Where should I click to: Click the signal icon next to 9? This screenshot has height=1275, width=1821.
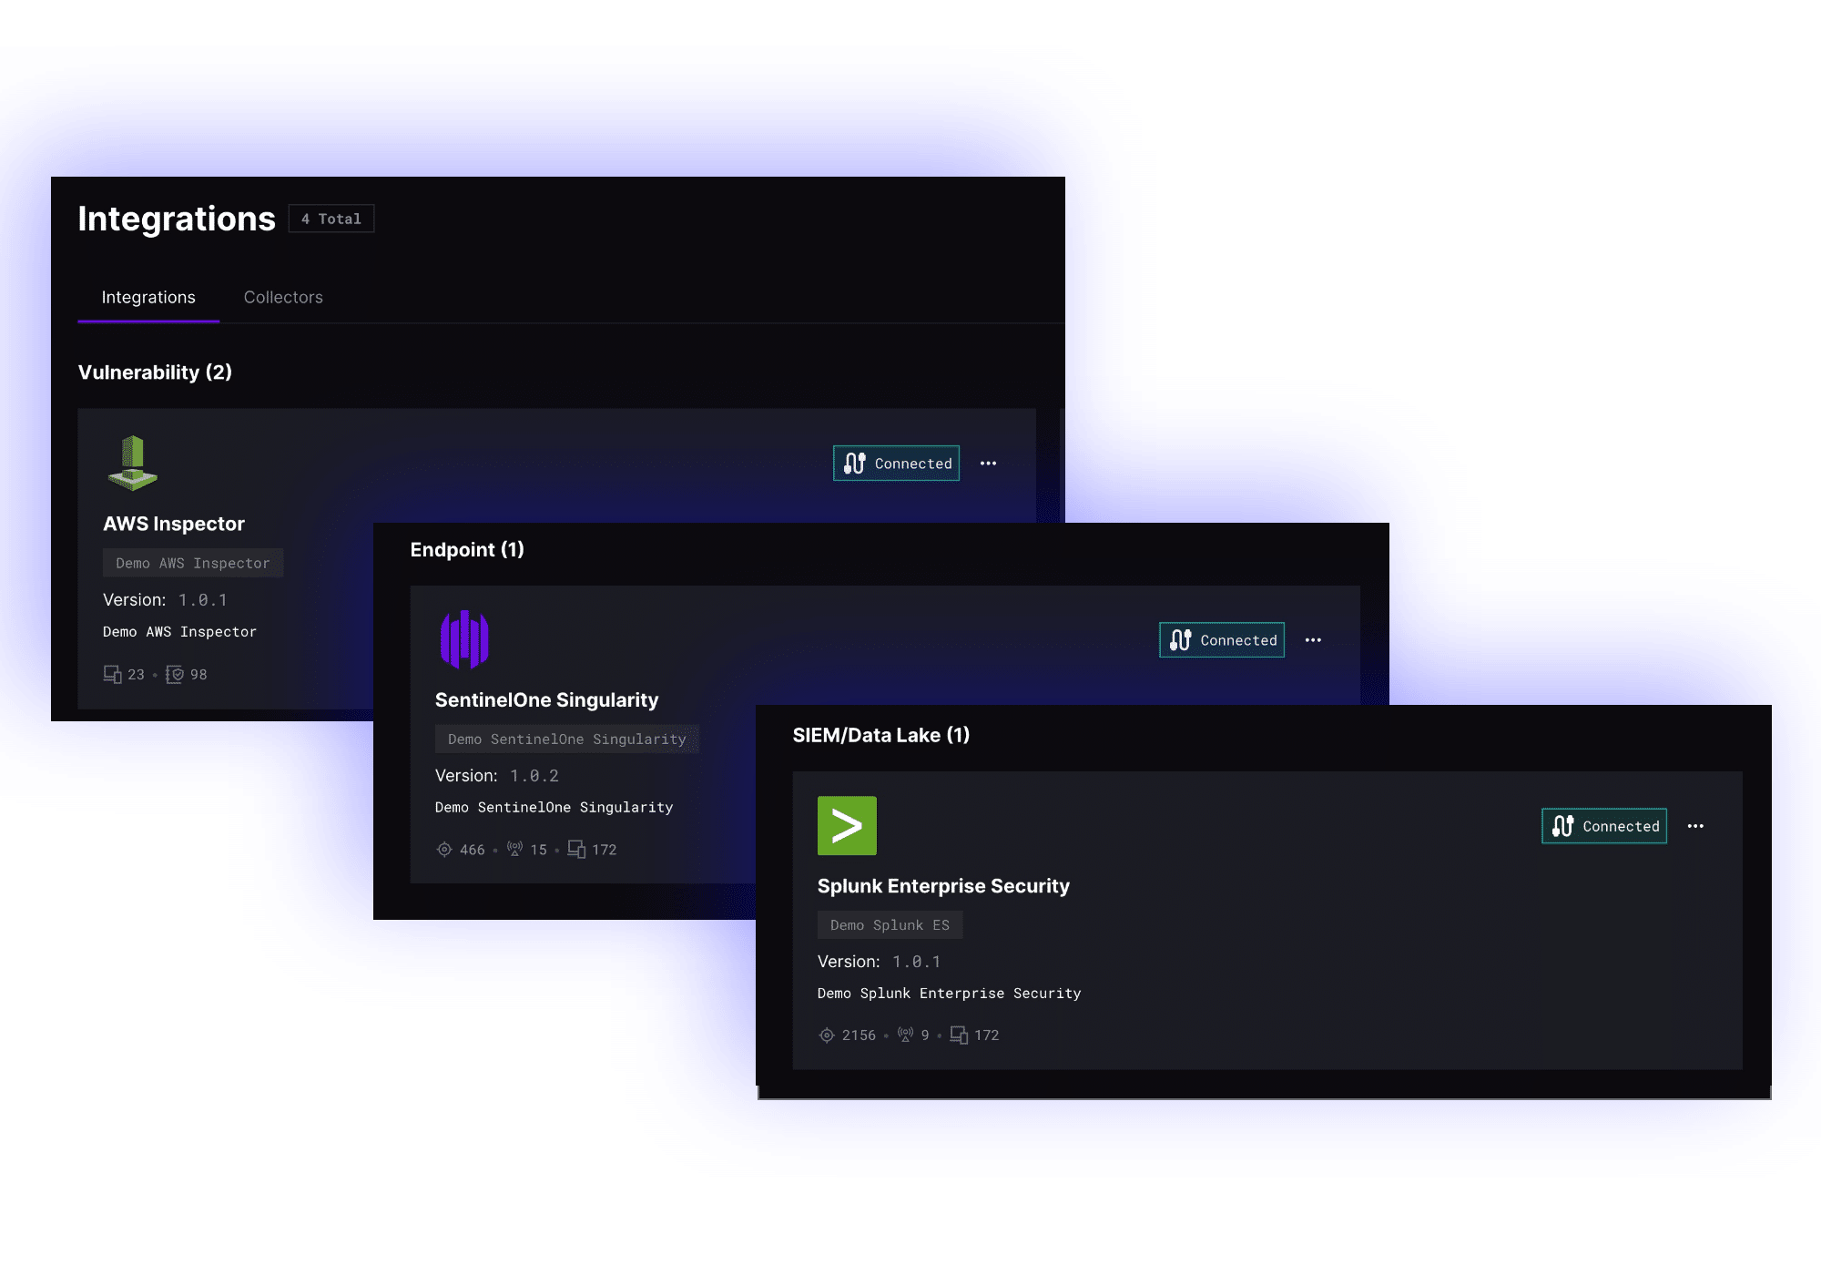point(906,1035)
